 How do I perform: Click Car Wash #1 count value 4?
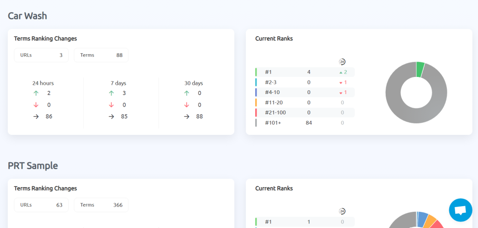click(x=309, y=72)
